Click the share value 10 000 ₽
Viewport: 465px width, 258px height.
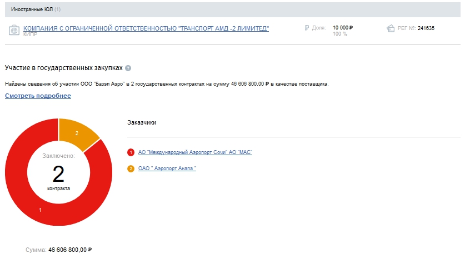tap(343, 28)
